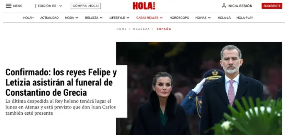Open the hamburger MENÚ icon
The height and width of the screenshot is (135, 285).
coord(8,6)
